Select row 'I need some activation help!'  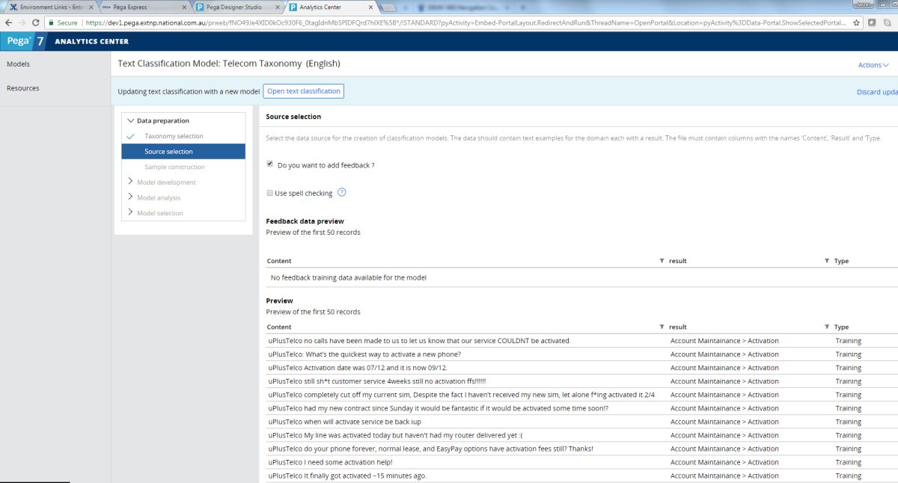[x=581, y=462]
